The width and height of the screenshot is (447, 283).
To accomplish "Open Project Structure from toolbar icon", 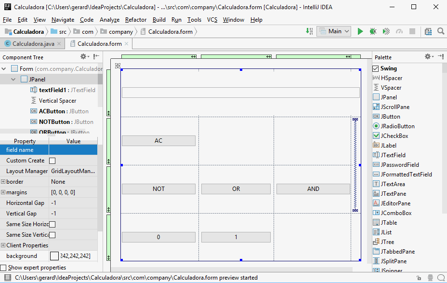I will (x=428, y=31).
